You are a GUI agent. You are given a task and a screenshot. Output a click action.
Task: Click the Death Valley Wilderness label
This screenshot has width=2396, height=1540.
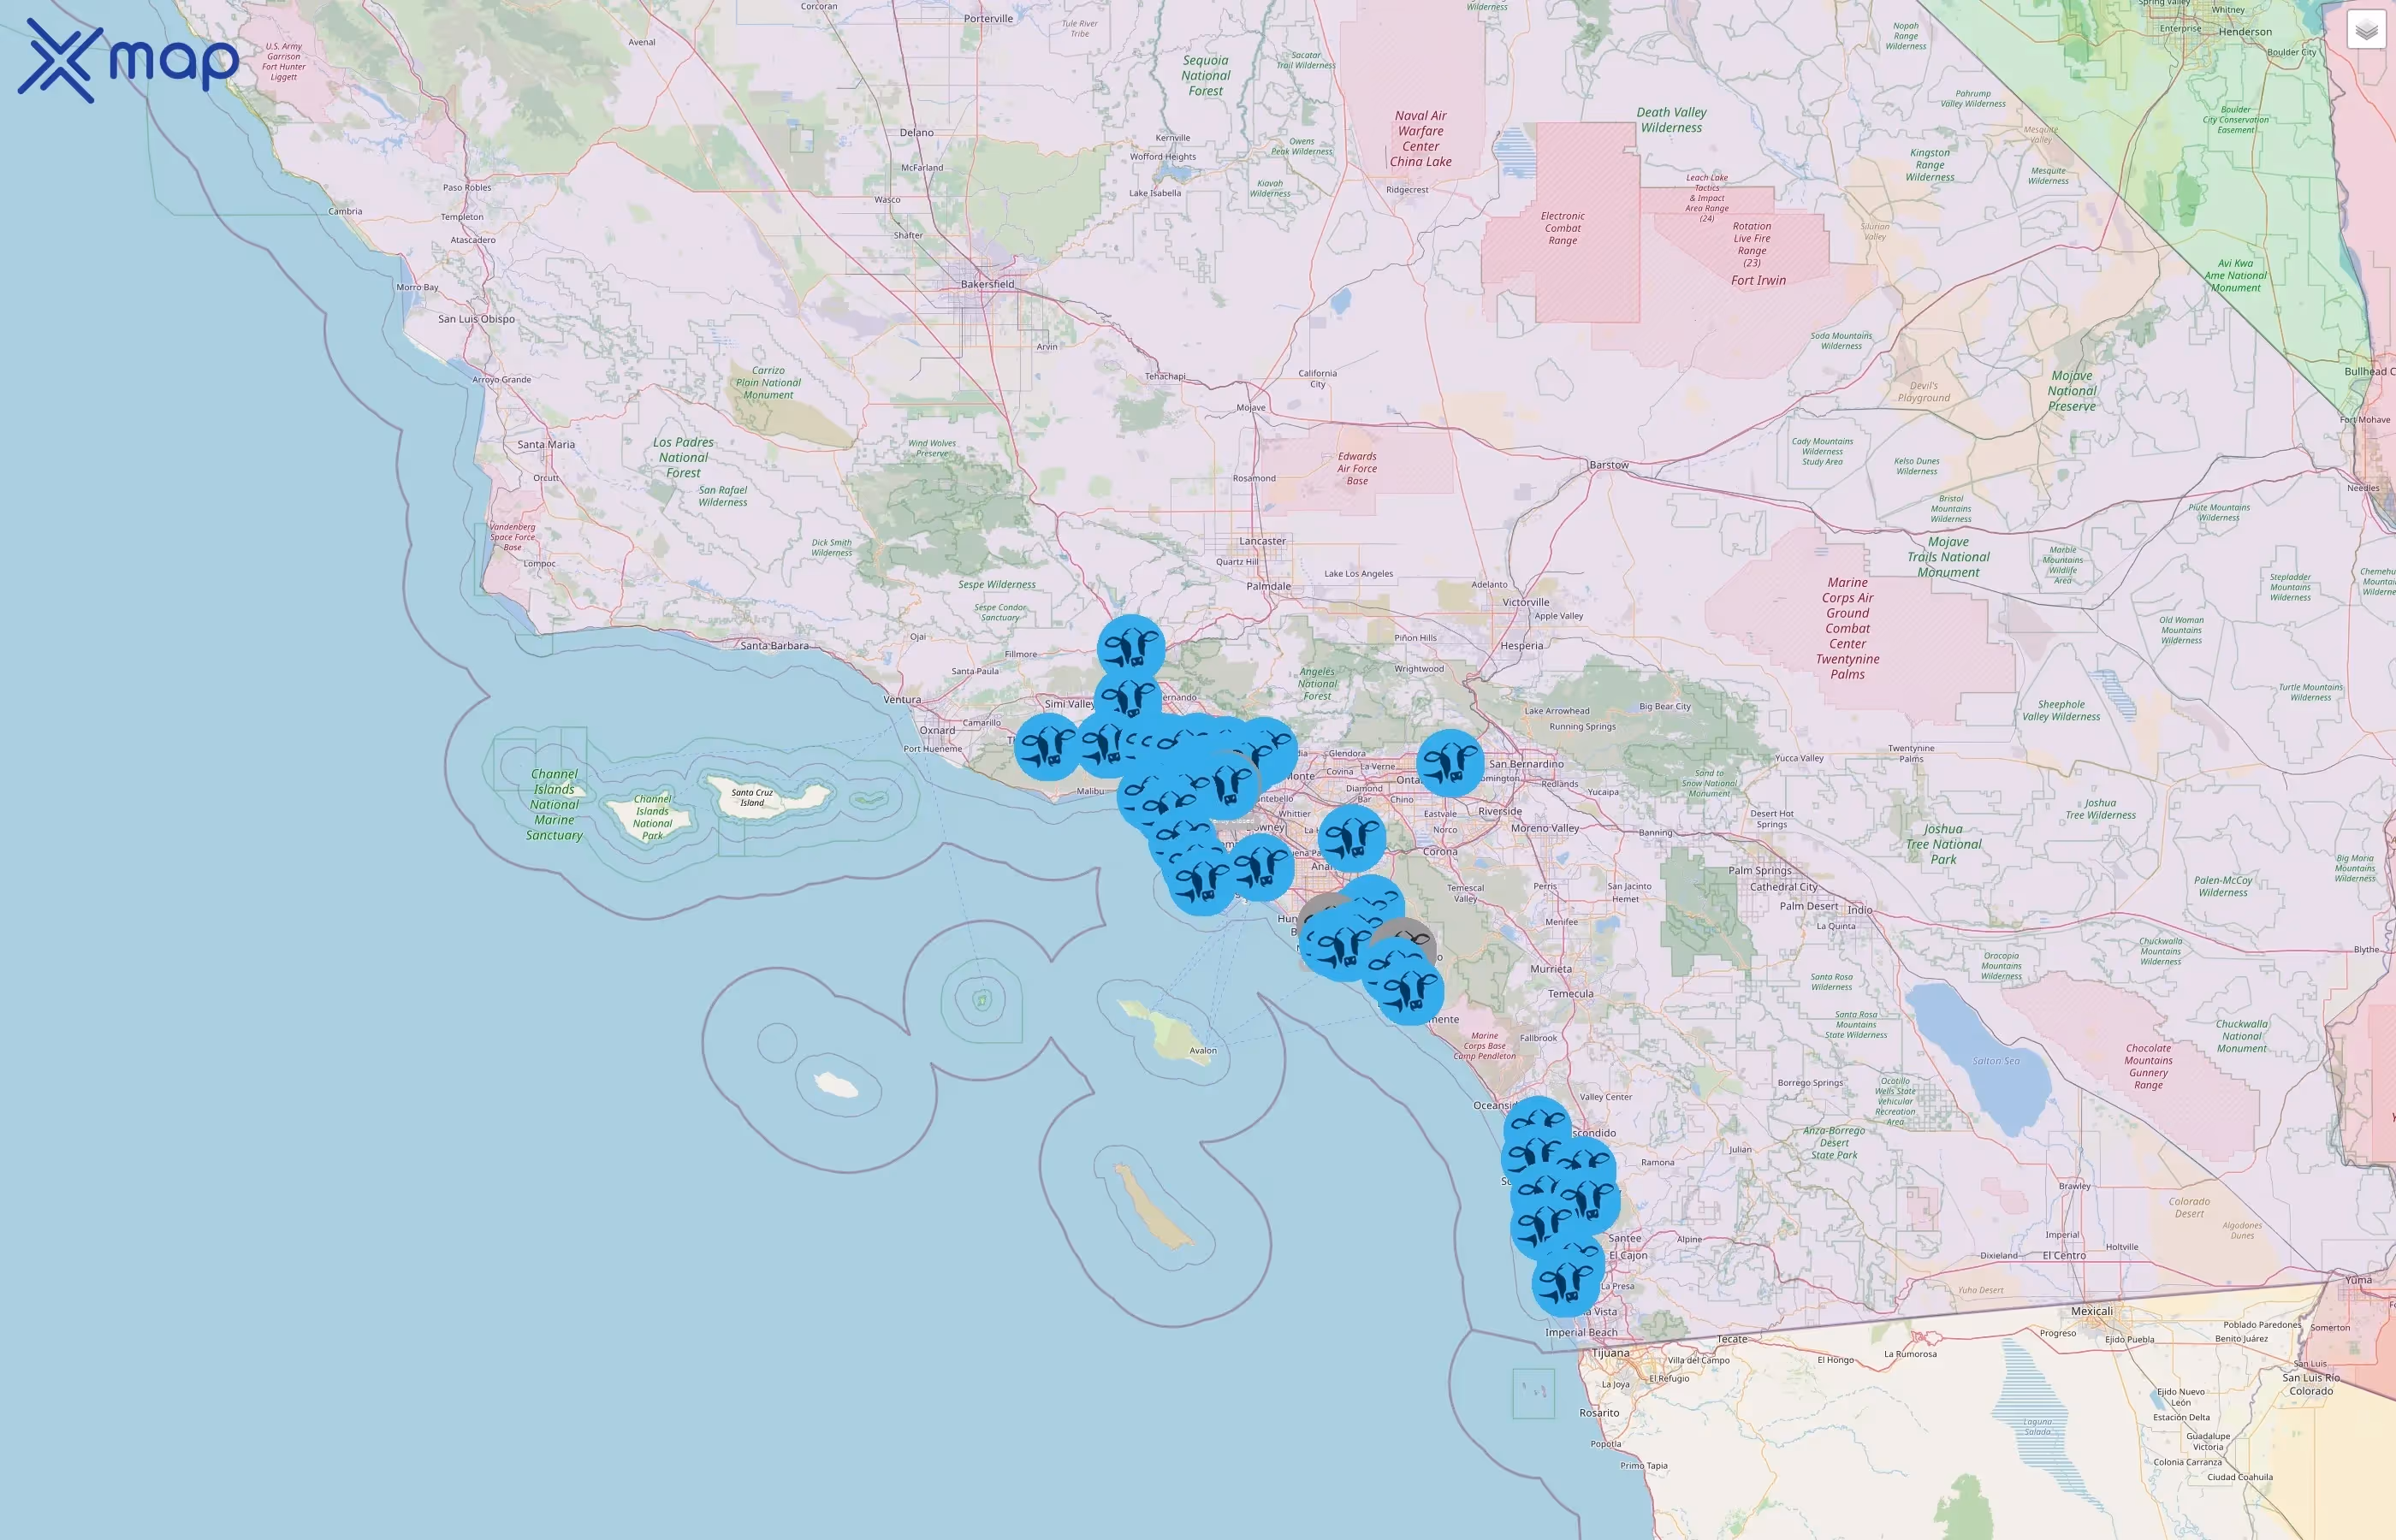[1671, 120]
